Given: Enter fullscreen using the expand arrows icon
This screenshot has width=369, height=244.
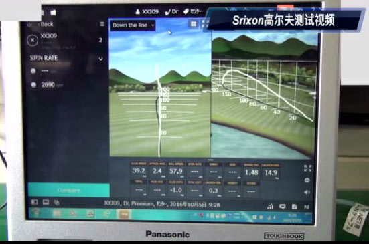Looking at the screenshot, I should tap(307, 168).
